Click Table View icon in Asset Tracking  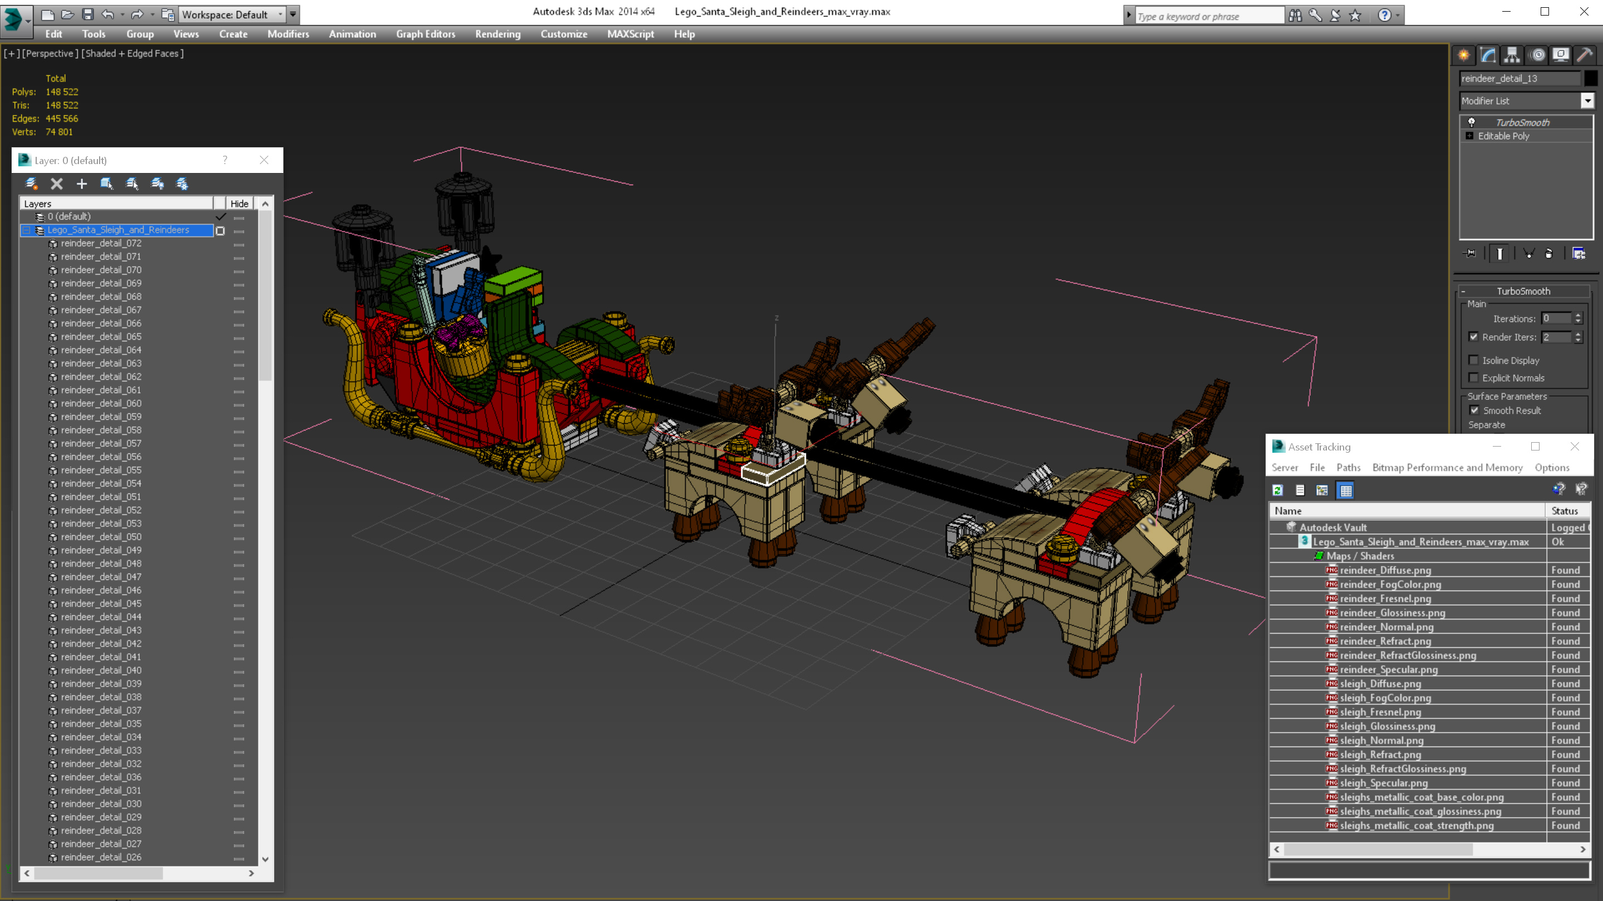tap(1346, 491)
